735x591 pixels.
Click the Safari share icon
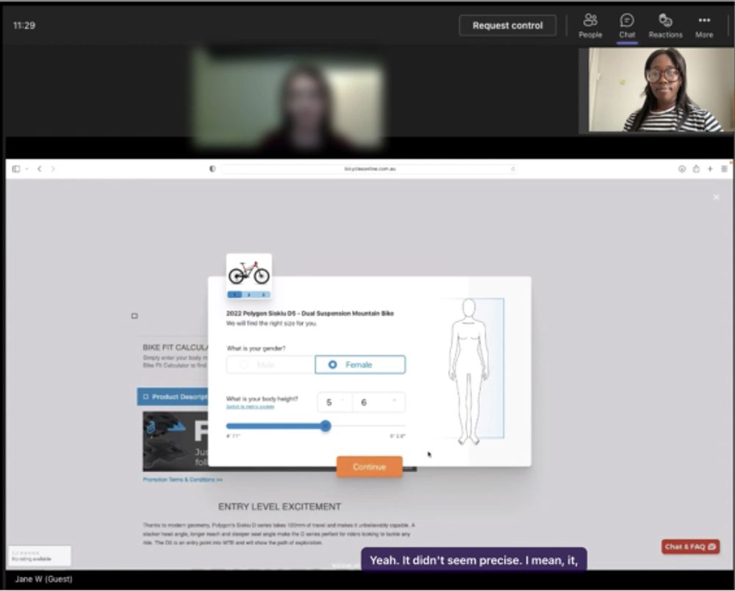pyautogui.click(x=696, y=169)
